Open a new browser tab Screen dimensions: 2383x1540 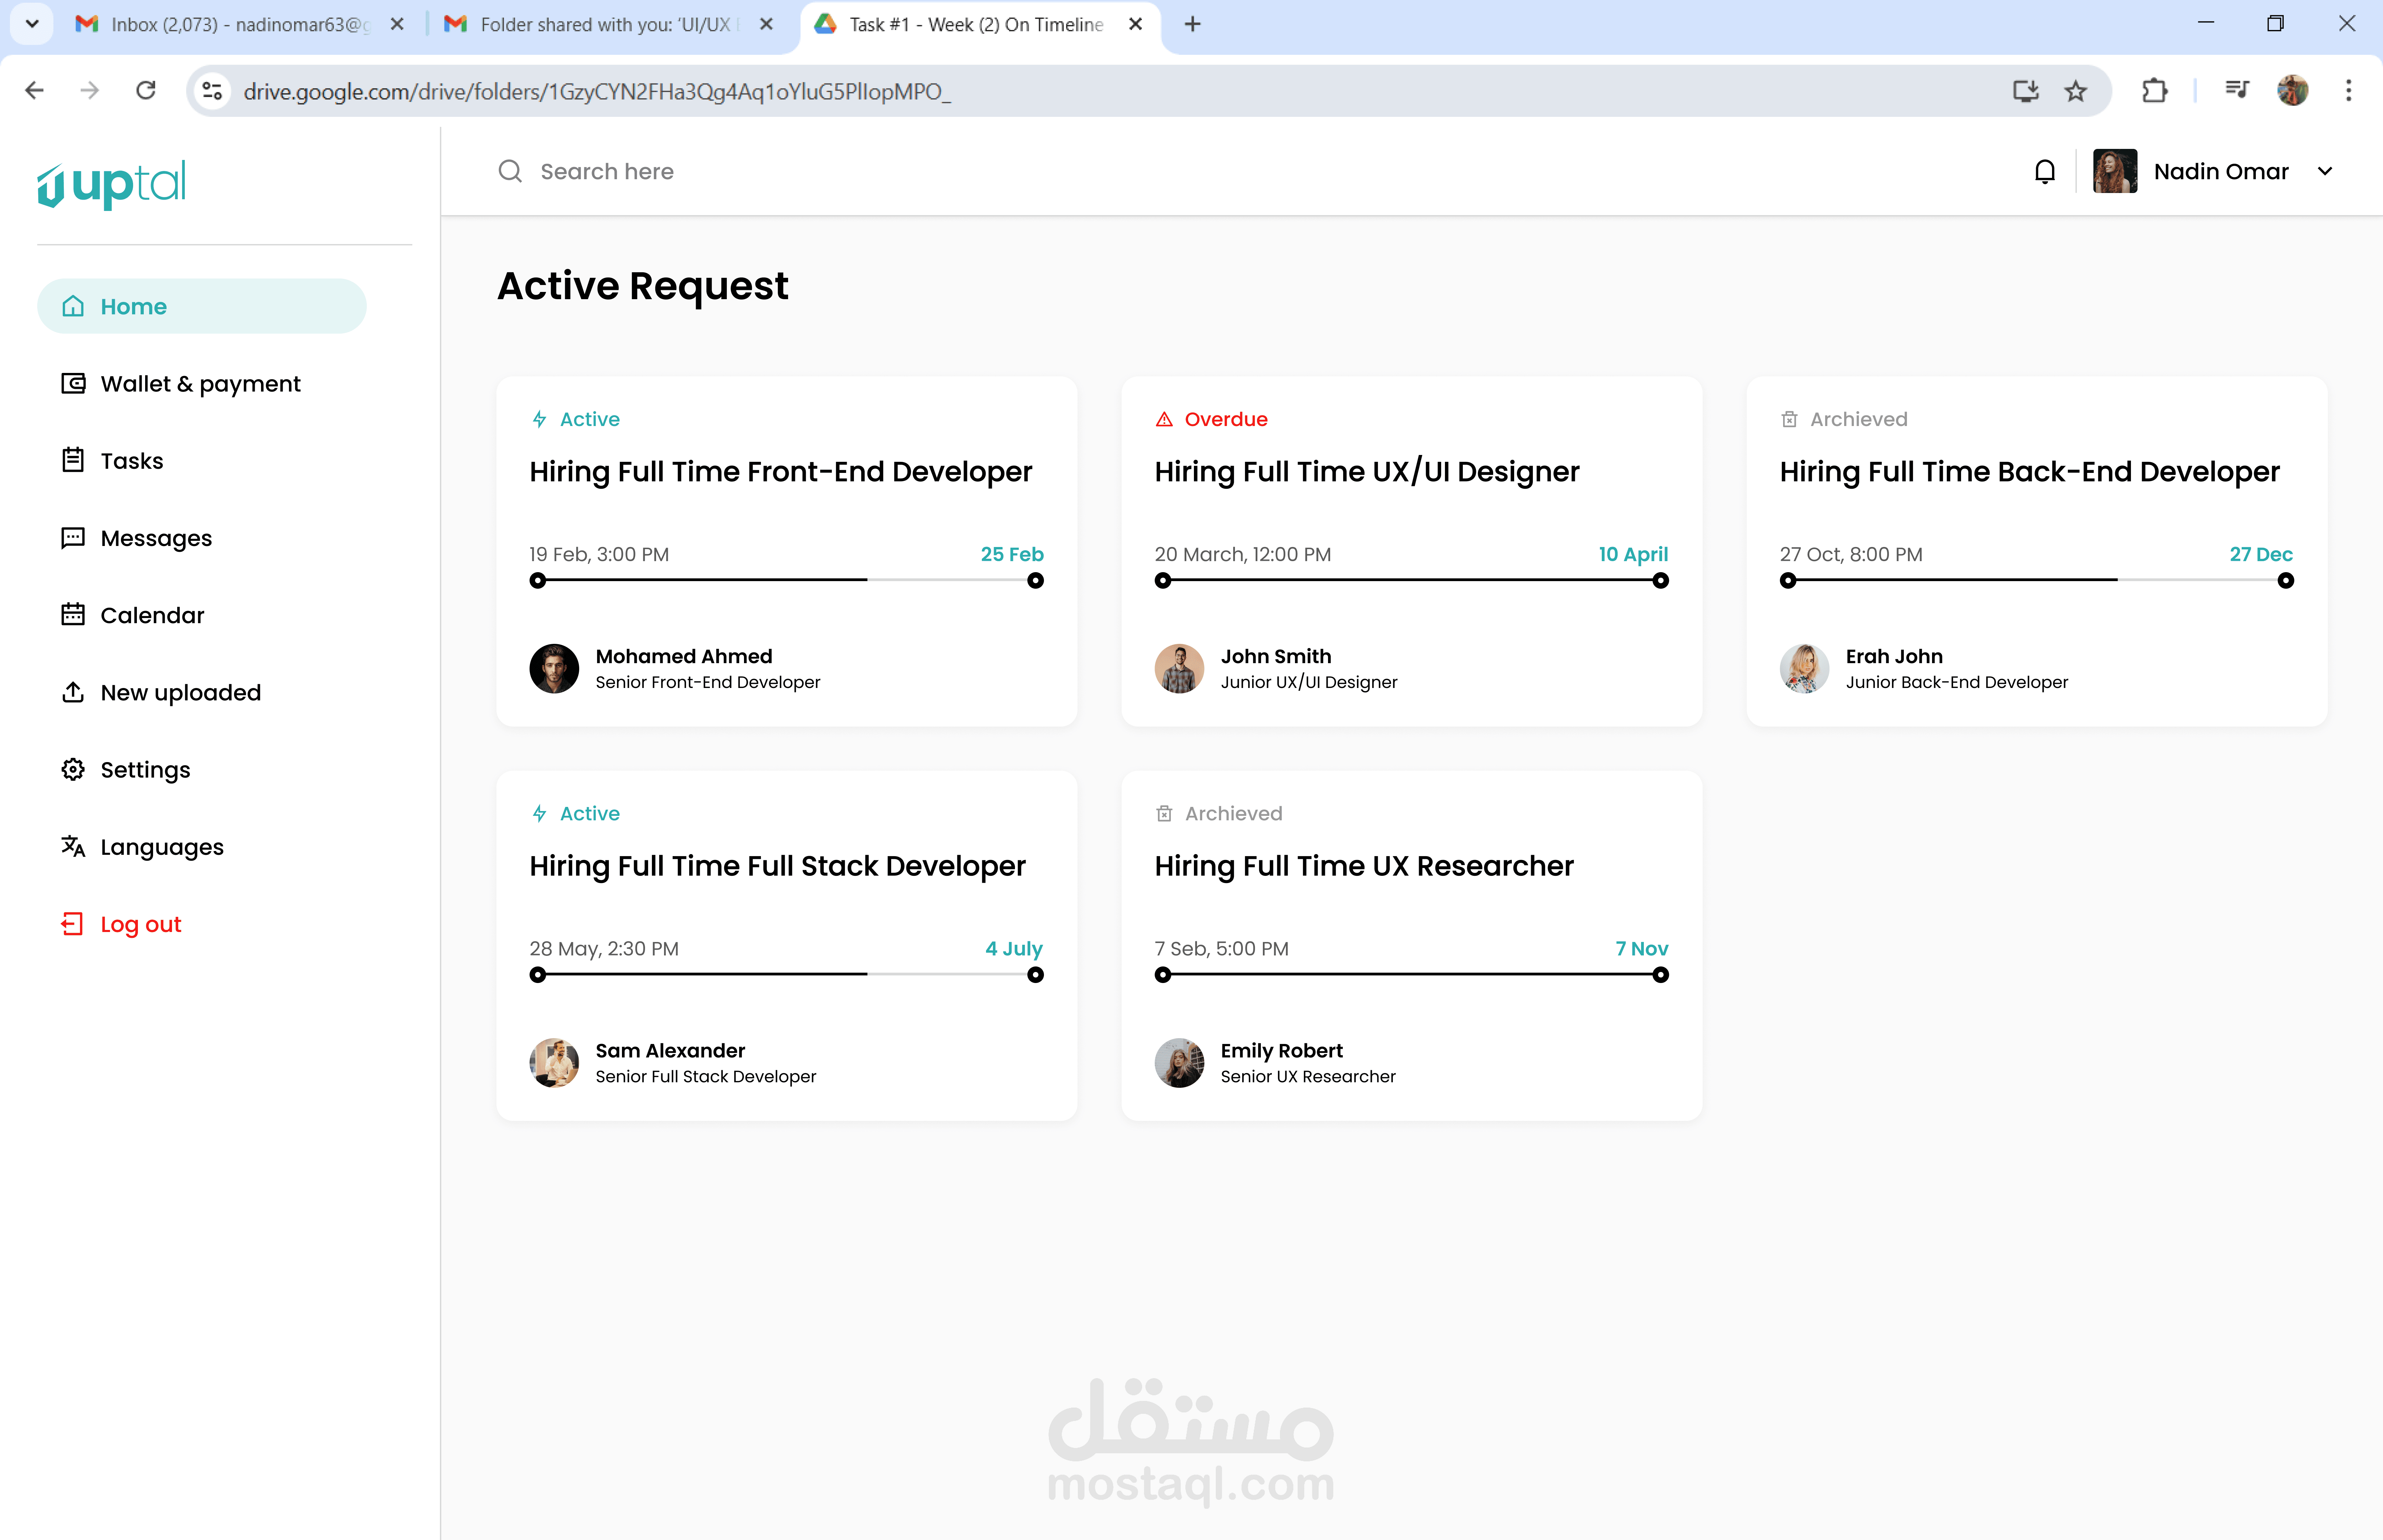[x=1192, y=24]
